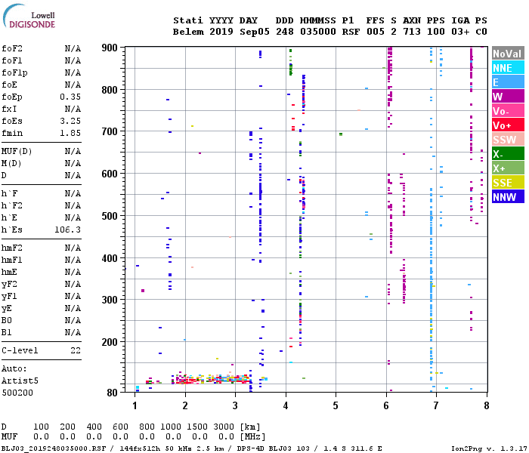Click the BLJ03_2019248035000.RSF file name
Screen dimensions: 529x453
pos(54,448)
